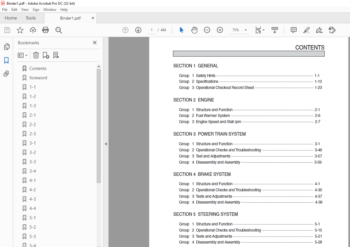350x247 pixels.
Task: Add a new bookmark icon
Action: point(46,55)
